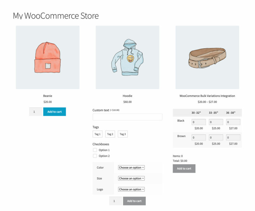Click the Beanie quantity field

[35, 112]
